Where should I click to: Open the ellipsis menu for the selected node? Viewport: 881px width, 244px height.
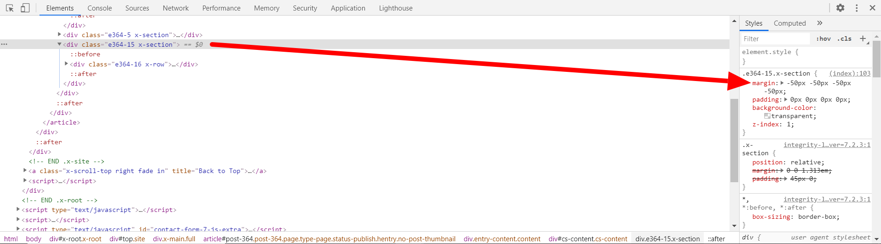[x=4, y=44]
